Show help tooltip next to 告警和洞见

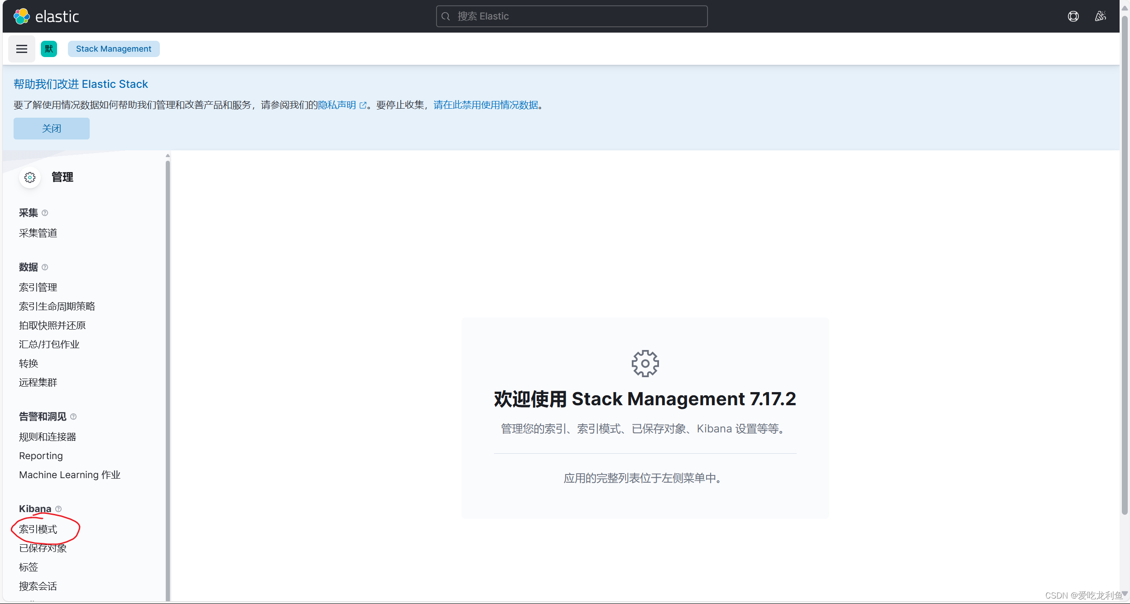click(73, 417)
